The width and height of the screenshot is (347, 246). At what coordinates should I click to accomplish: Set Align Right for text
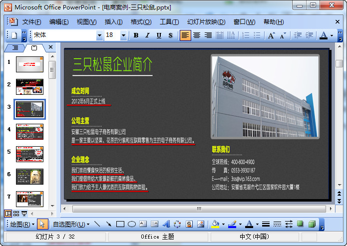tap(208, 35)
